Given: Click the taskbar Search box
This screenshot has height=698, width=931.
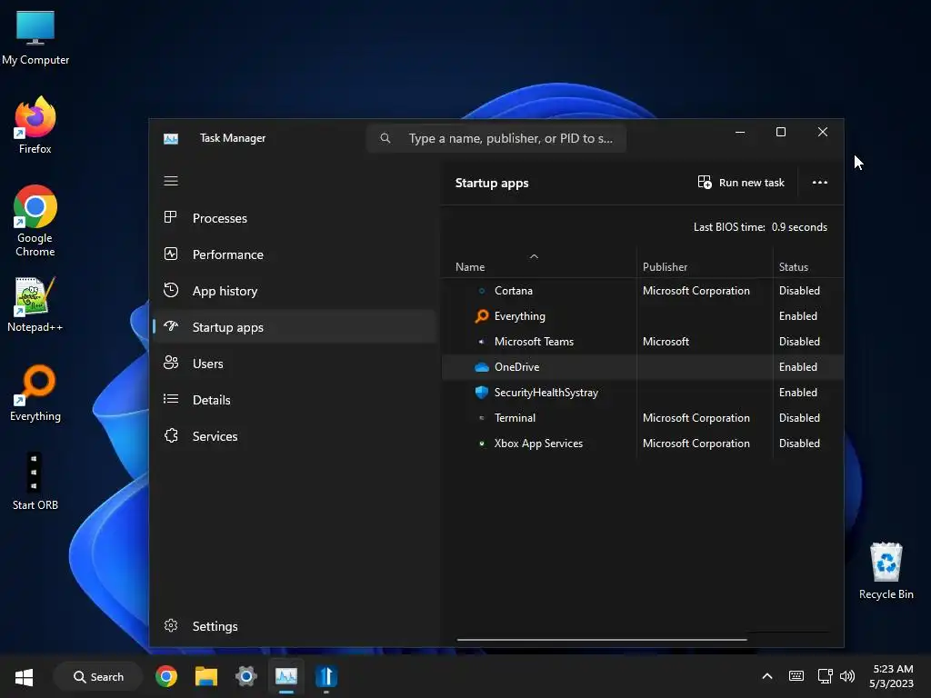Looking at the screenshot, I should (x=98, y=676).
